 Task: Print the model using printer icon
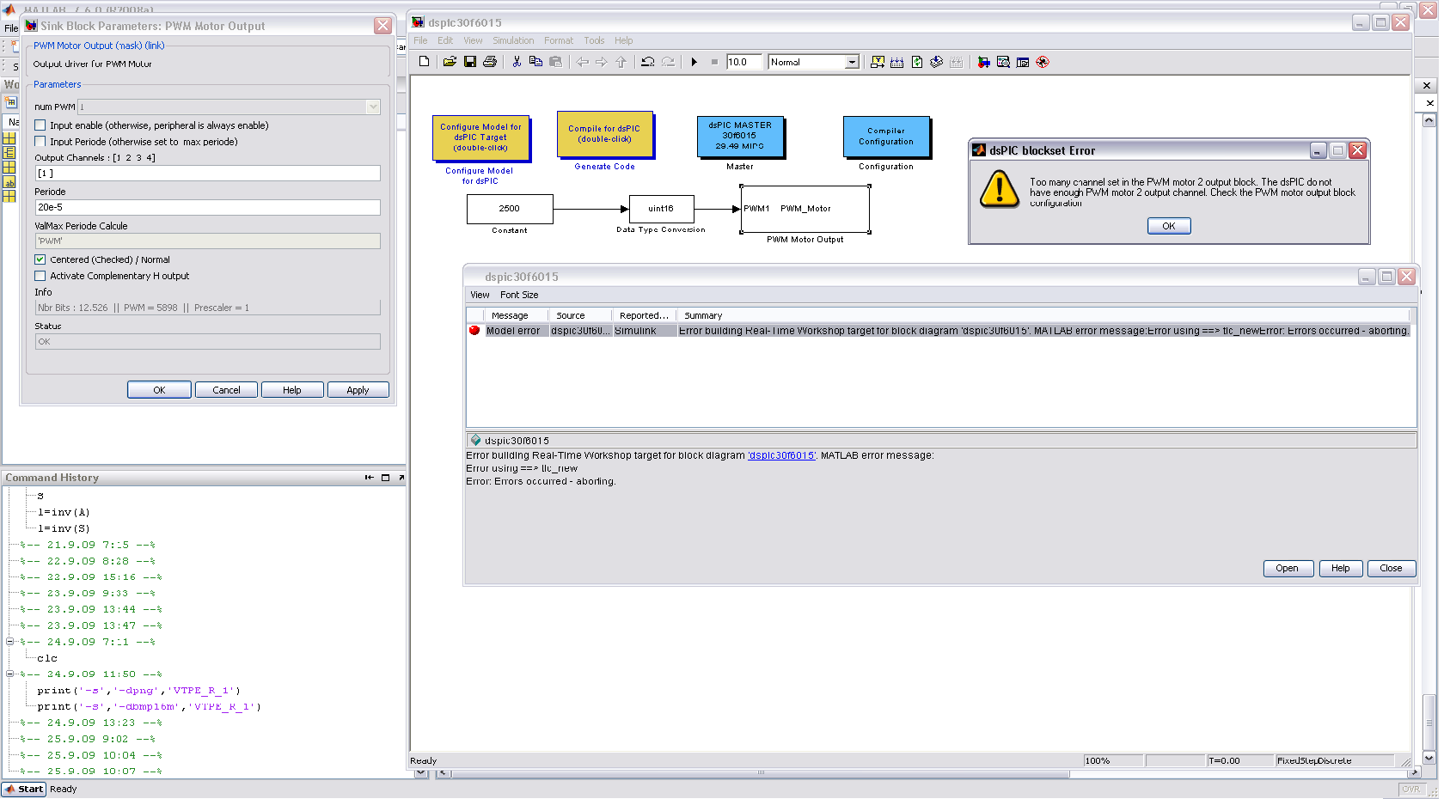click(490, 62)
